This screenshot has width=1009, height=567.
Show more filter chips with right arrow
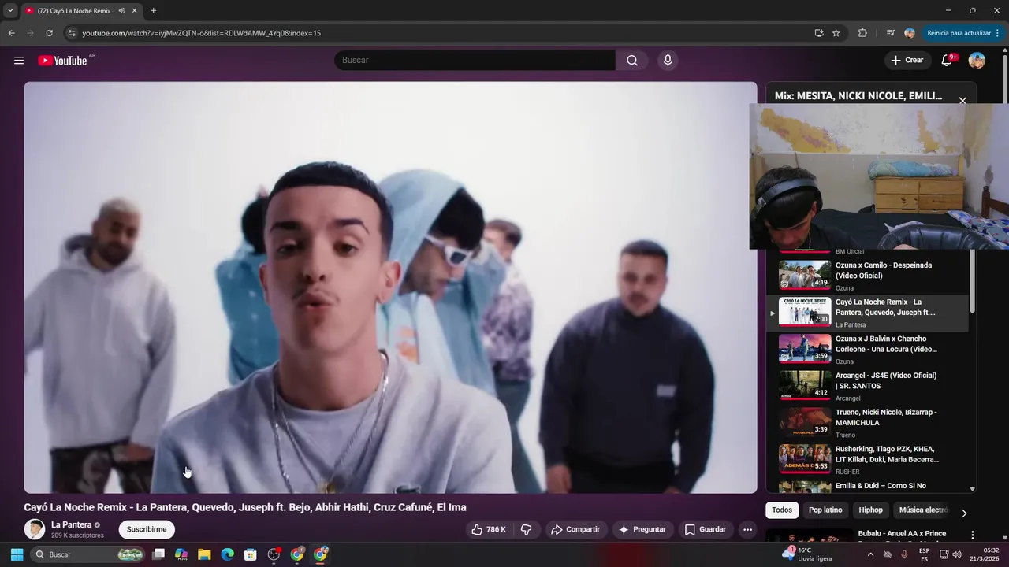tap(963, 513)
